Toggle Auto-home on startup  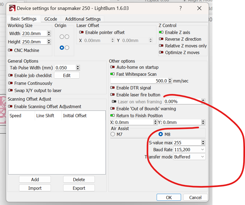click(x=112, y=67)
